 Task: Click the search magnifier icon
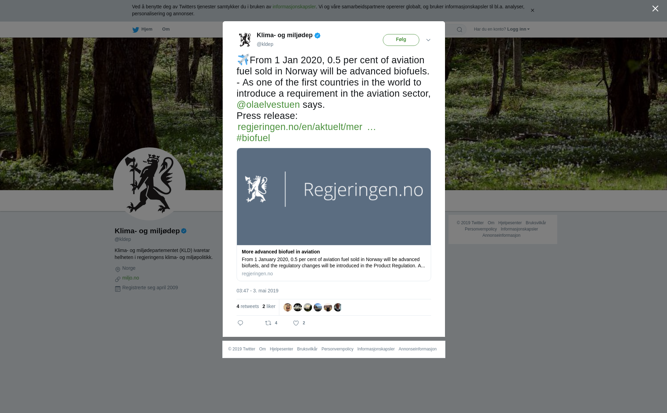(x=459, y=30)
